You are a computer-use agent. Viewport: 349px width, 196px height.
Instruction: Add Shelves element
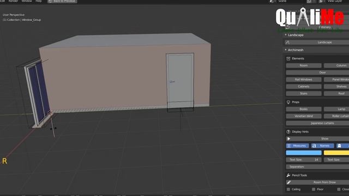tap(336, 87)
